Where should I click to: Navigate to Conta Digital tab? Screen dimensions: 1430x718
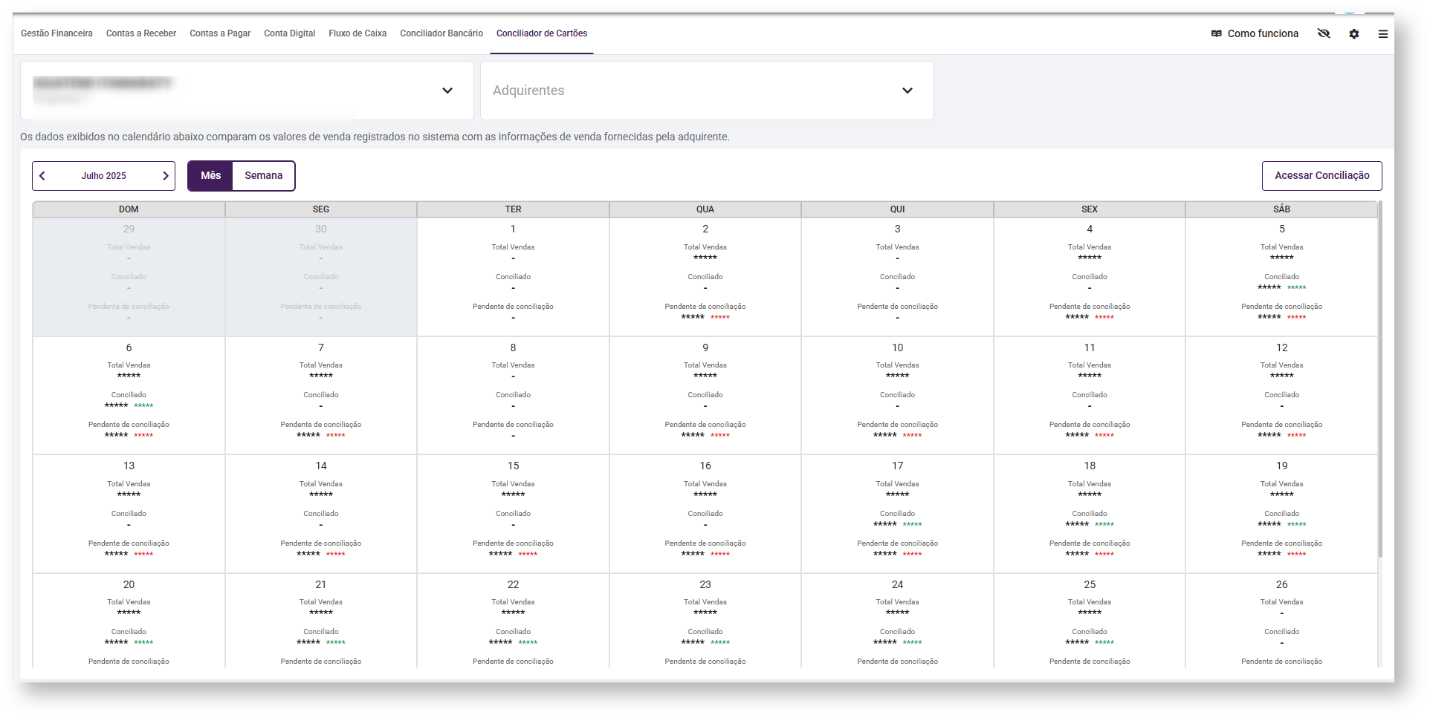(x=289, y=33)
